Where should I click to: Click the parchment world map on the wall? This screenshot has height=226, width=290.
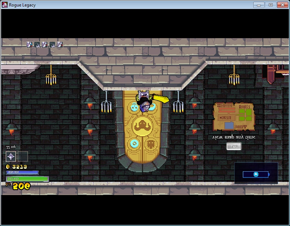[x=234, y=117]
